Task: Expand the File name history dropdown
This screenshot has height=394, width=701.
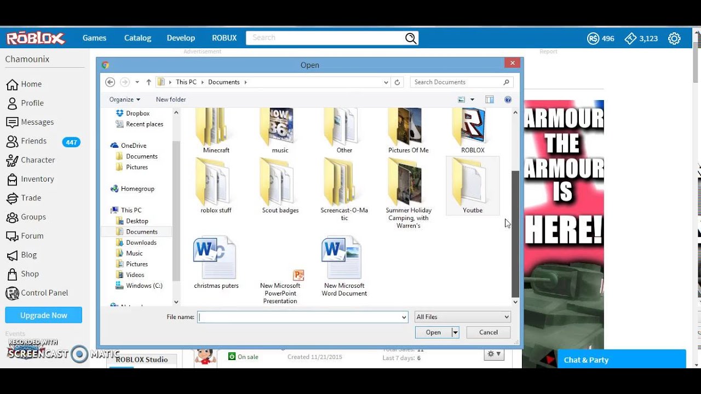Action: (x=404, y=317)
